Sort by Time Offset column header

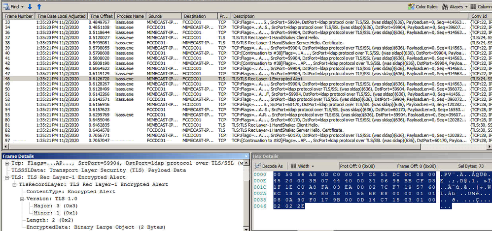[101, 16]
